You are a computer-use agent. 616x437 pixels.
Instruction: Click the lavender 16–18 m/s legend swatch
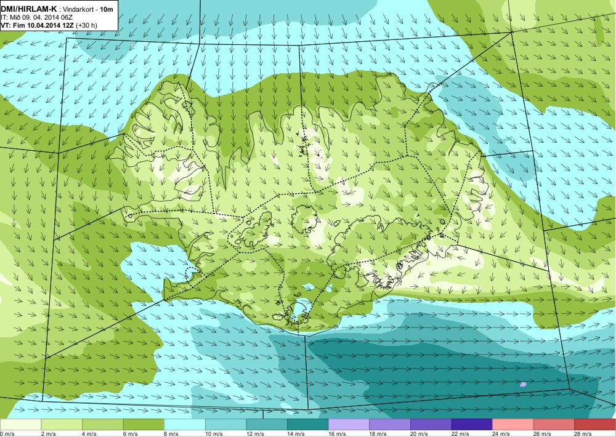[349, 425]
